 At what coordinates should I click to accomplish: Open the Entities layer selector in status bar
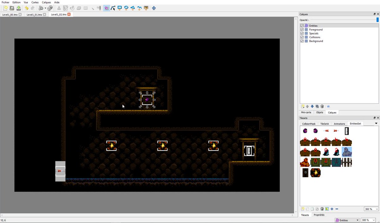[347, 220]
